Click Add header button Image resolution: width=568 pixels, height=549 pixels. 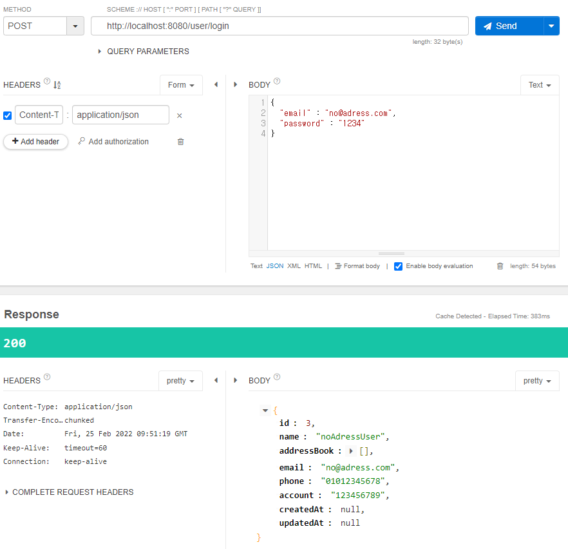click(36, 142)
